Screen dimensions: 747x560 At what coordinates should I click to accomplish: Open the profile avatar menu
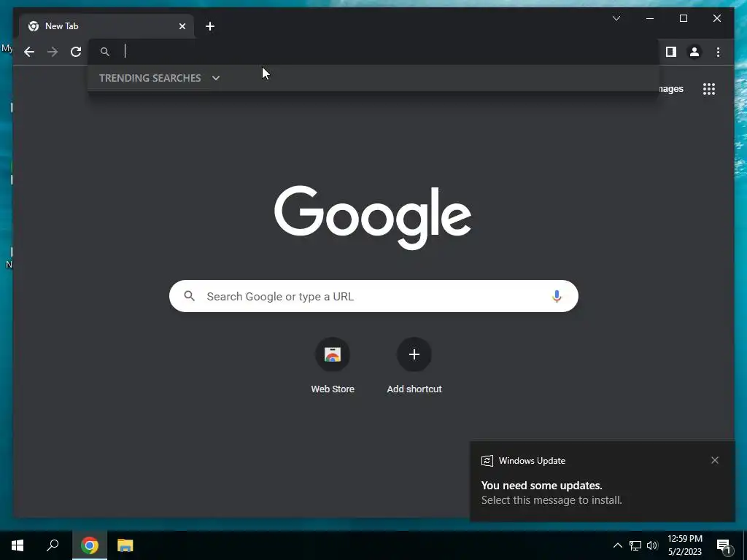point(694,52)
